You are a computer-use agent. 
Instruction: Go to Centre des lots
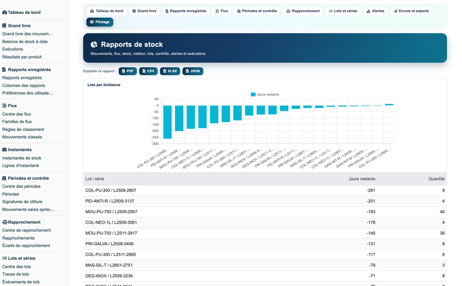(17, 266)
